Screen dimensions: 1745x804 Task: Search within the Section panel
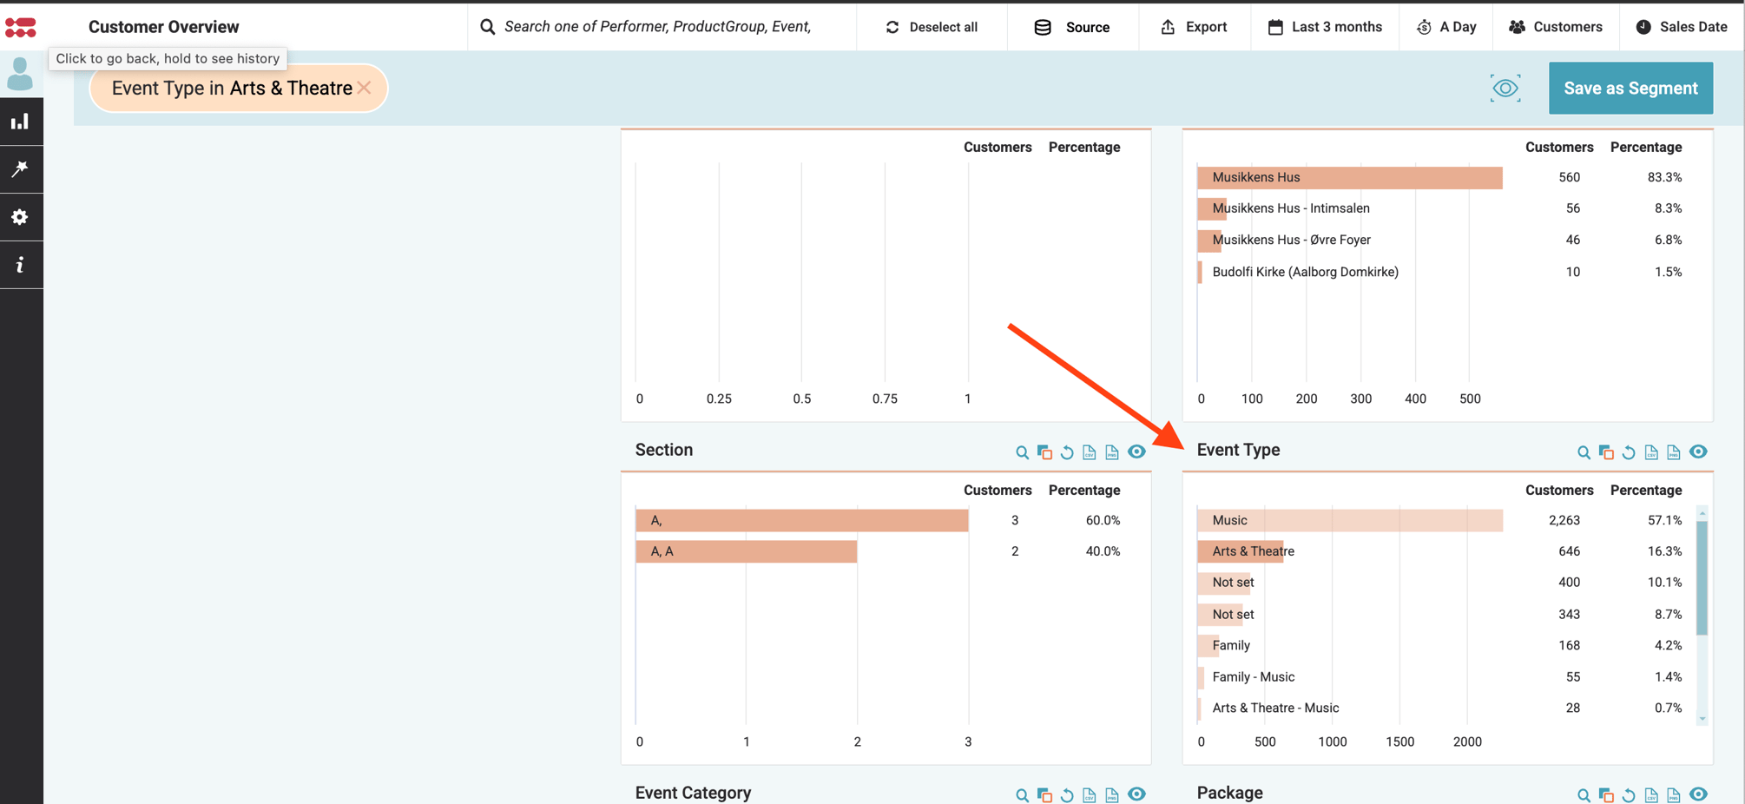pos(1022,452)
